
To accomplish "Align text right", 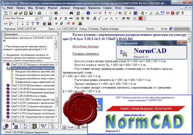I will click(87, 18).
